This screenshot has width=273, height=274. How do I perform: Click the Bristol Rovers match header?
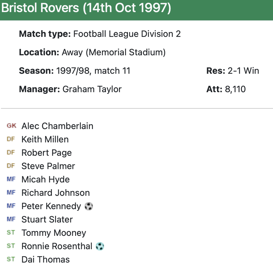click(86, 9)
